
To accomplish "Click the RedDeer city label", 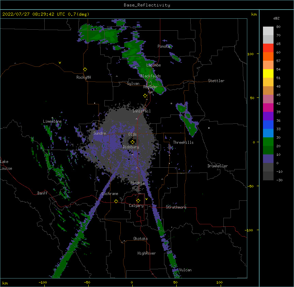I will click(150, 87).
